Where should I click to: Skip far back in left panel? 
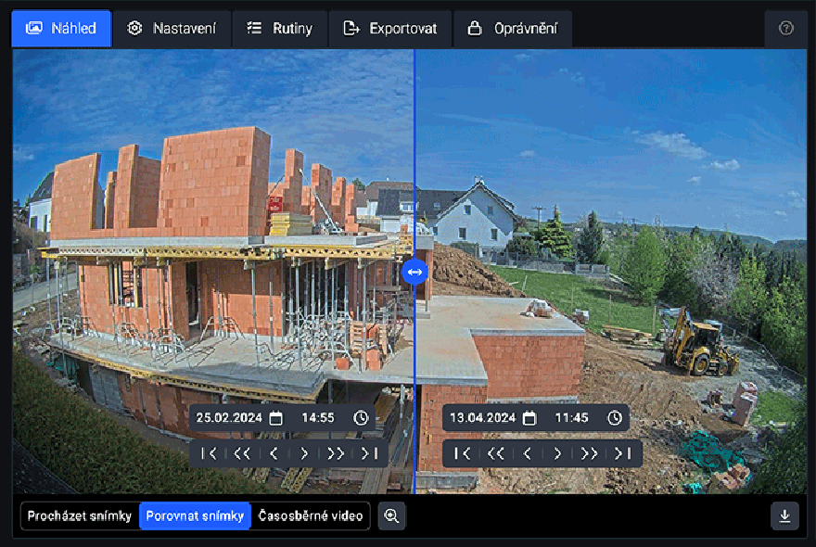coord(241,454)
